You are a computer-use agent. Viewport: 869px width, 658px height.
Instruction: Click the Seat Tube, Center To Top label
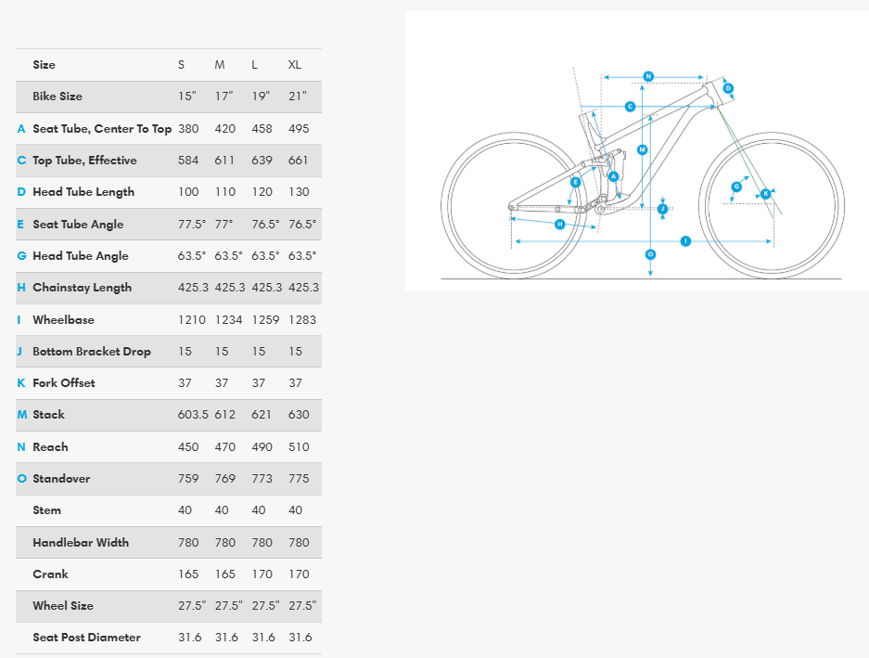pyautogui.click(x=102, y=129)
